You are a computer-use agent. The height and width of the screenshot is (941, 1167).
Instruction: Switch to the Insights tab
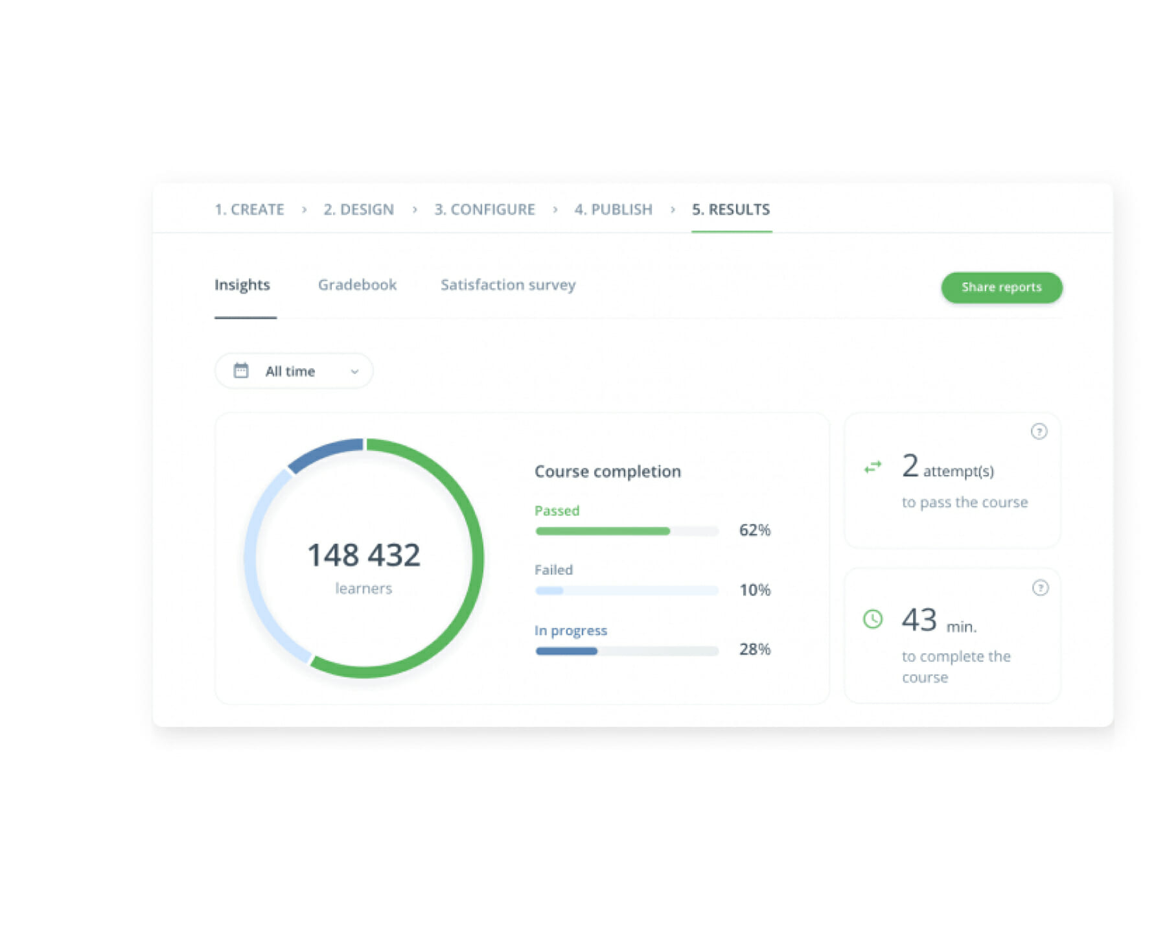point(242,285)
